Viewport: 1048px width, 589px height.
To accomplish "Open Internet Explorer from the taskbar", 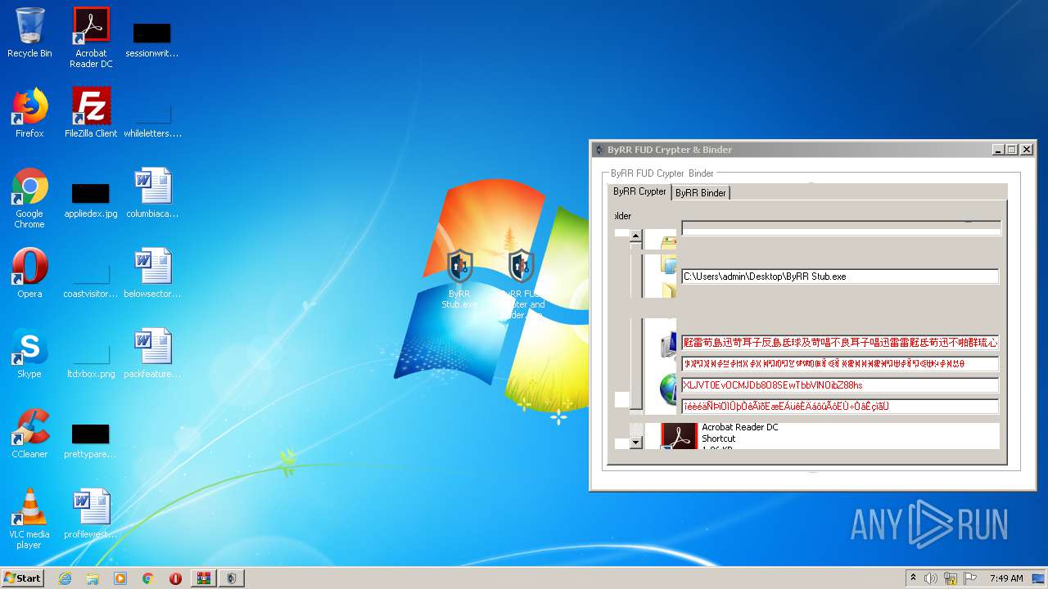I will 65,578.
